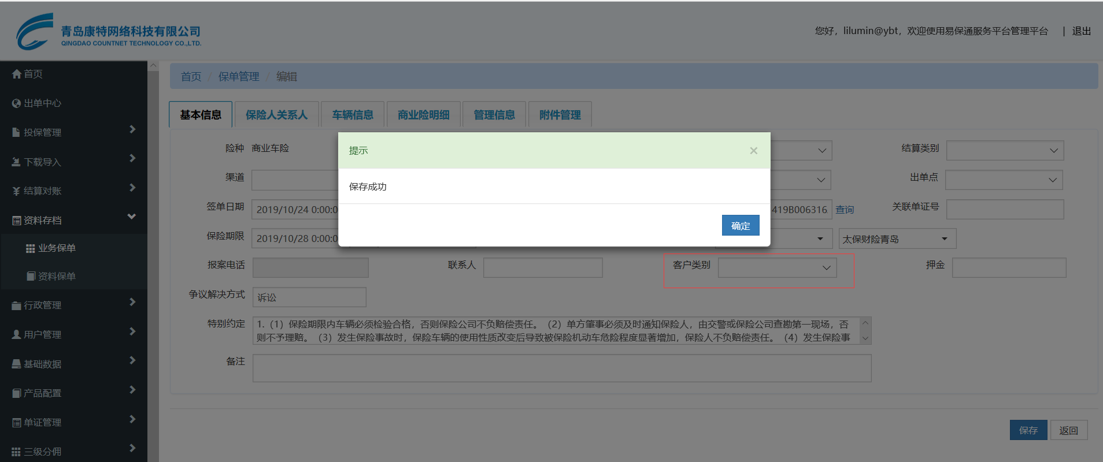
Task: Click the sidebar scrollbar up arrow
Action: [x=153, y=66]
